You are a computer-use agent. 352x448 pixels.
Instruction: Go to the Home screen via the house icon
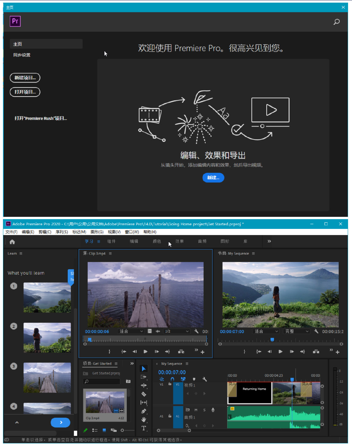tap(12, 242)
